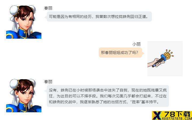Viewport: 192px width, 120px height.
Task: Click the X logo in the watermark
Action: [x=157, y=115]
